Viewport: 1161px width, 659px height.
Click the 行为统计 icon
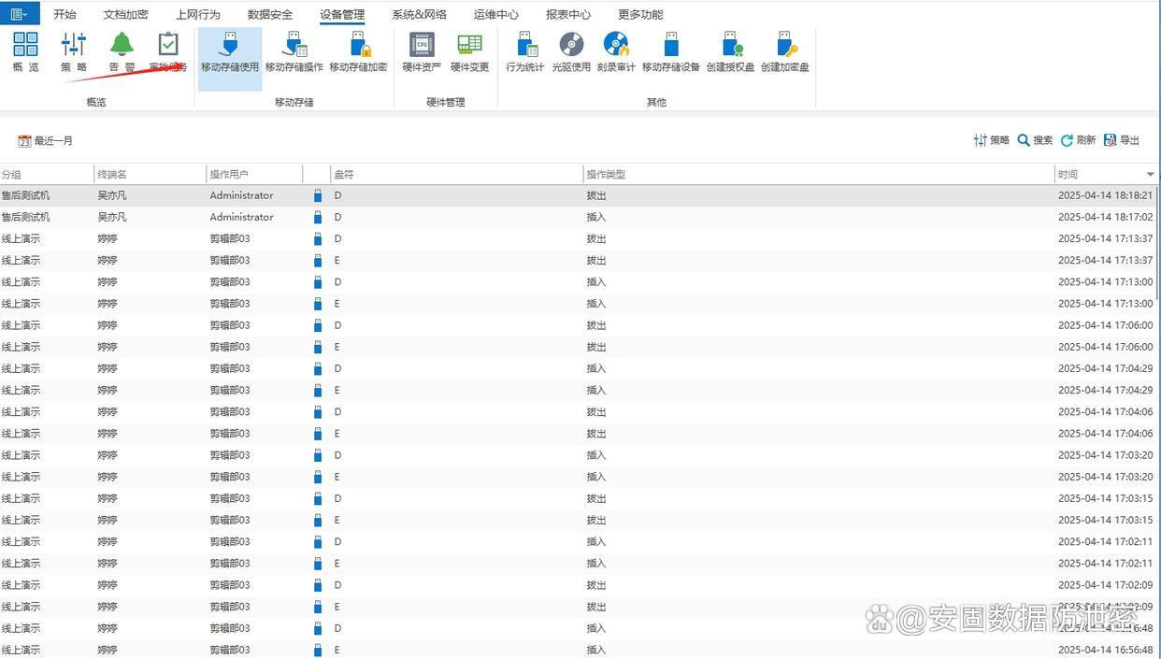pos(525,51)
